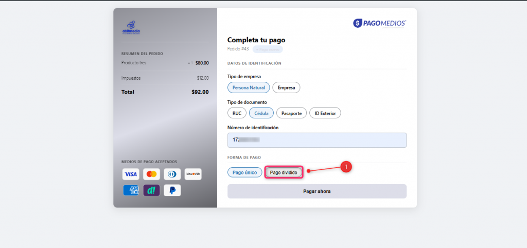Click the PayPal payment icon
Screen dimensions: 527x248
coord(172,190)
